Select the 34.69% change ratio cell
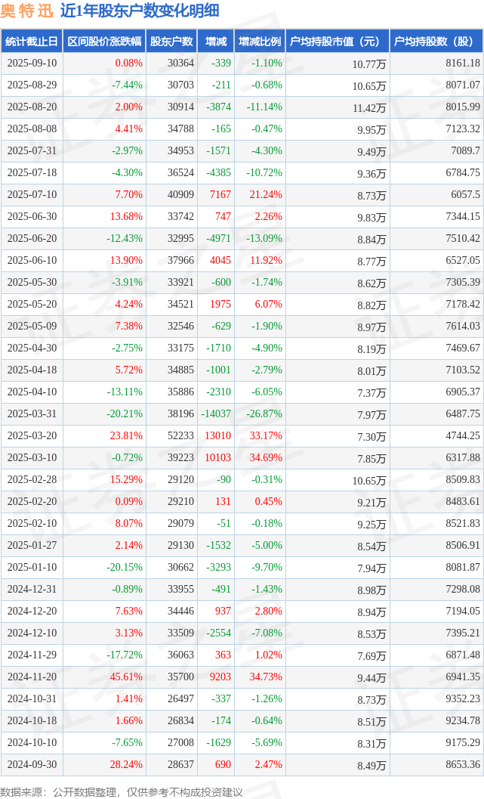The width and height of the screenshot is (484, 799). (265, 457)
